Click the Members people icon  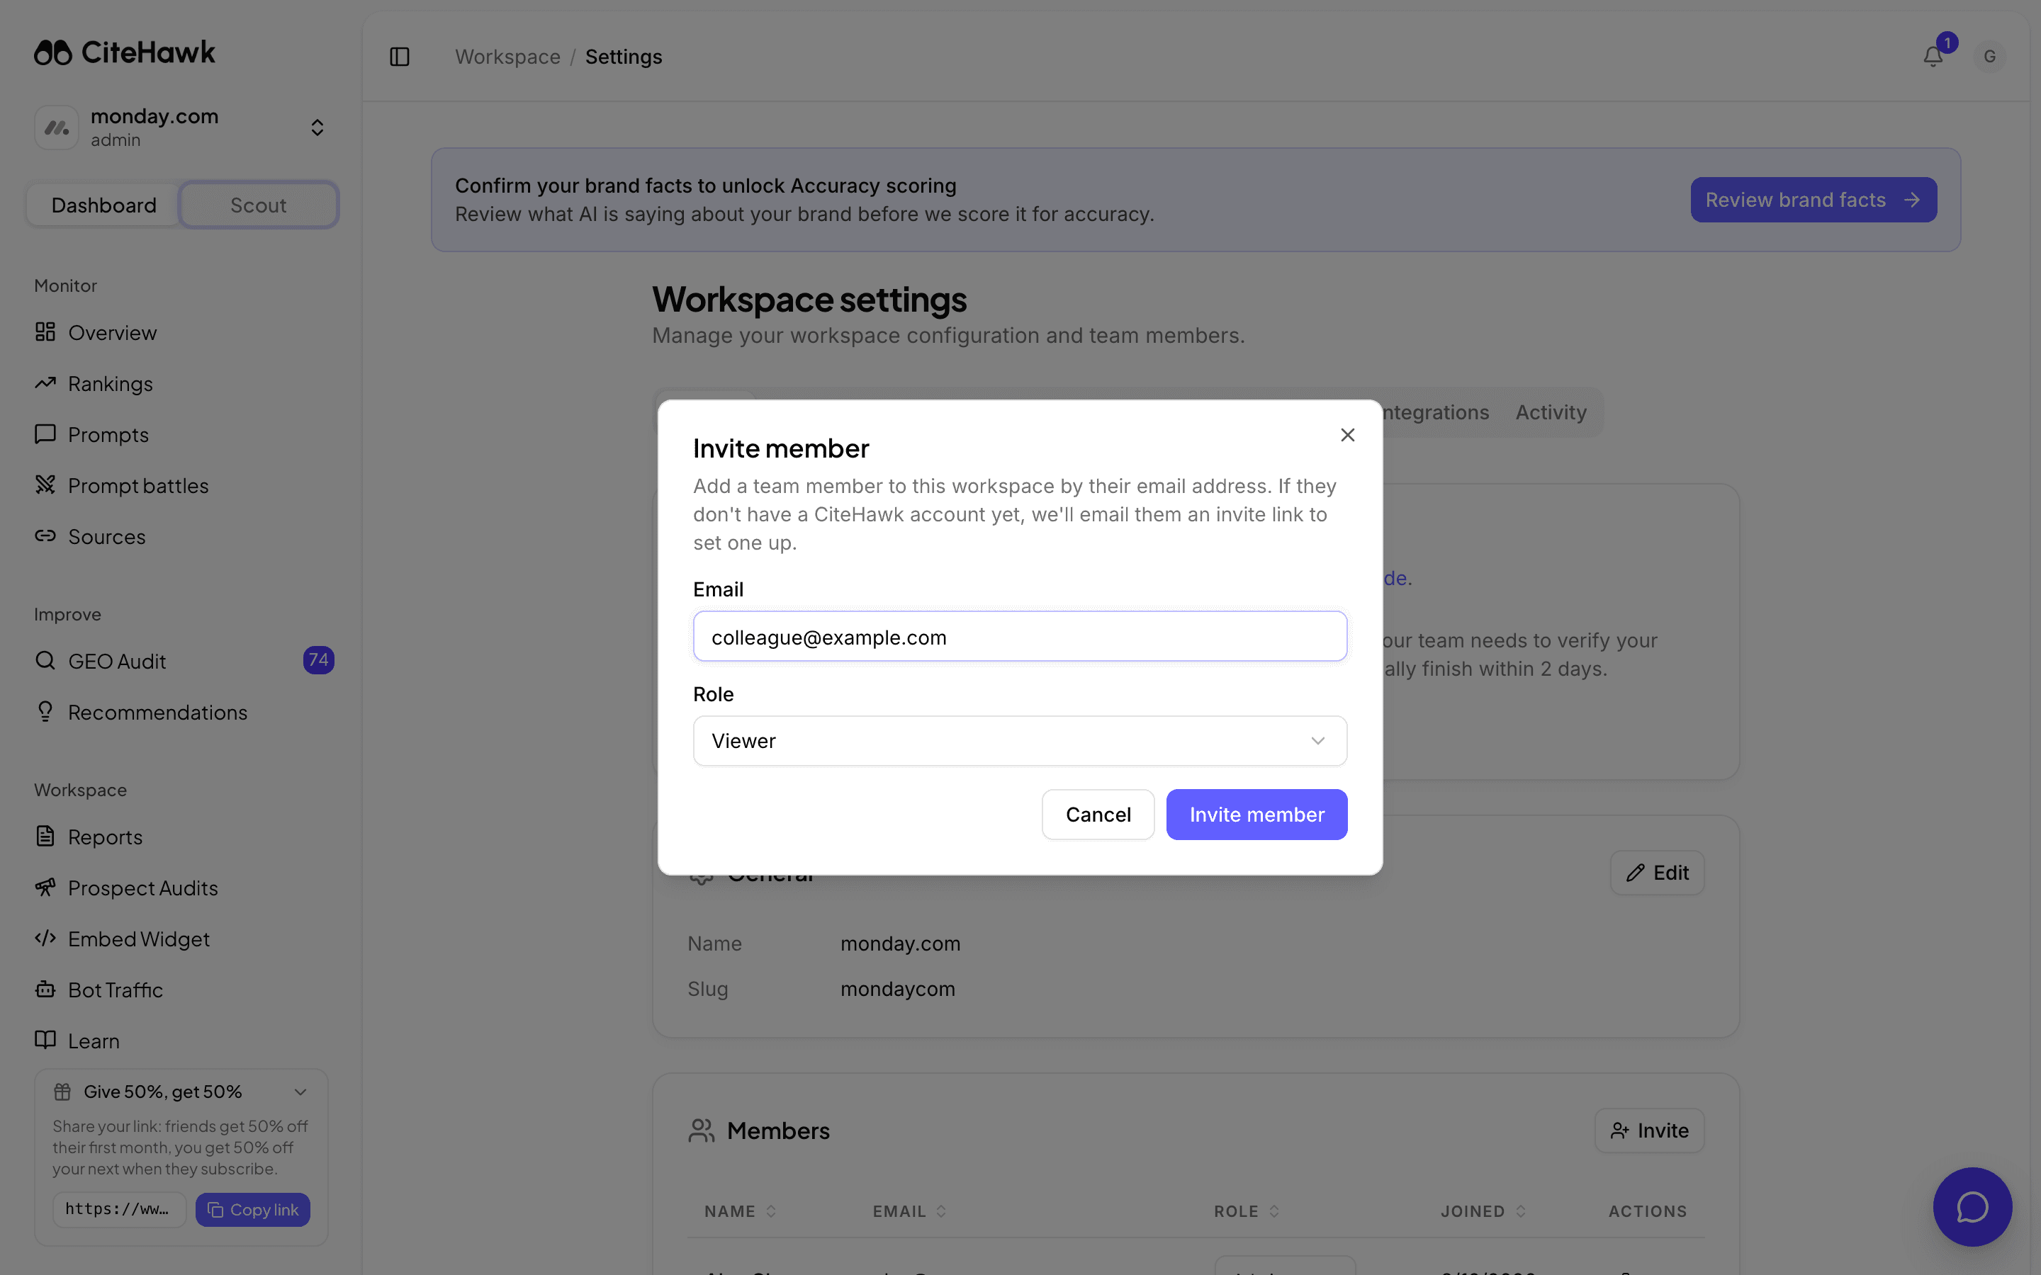(701, 1130)
